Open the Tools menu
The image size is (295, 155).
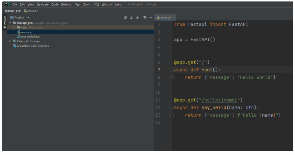click(87, 4)
